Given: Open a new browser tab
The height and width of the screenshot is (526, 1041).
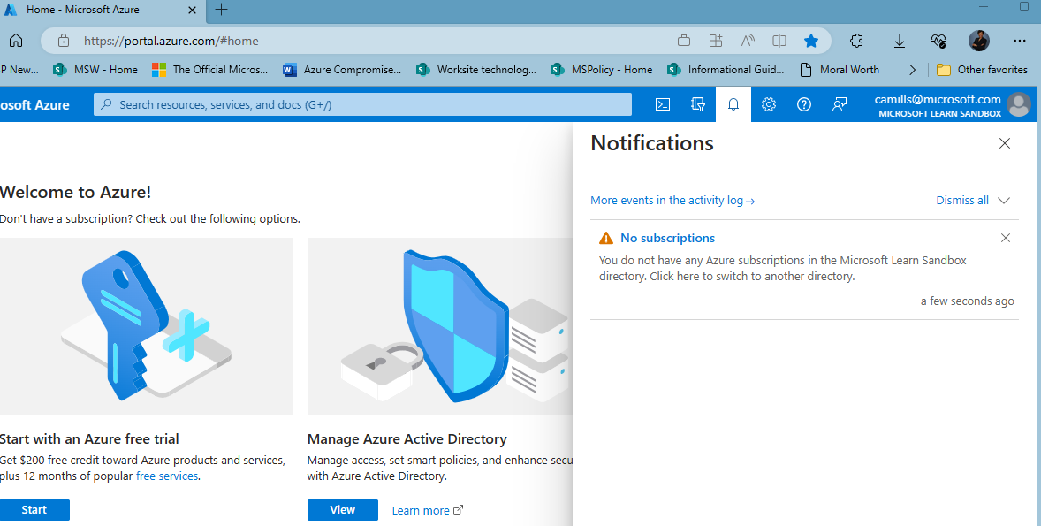Looking at the screenshot, I should 222,10.
